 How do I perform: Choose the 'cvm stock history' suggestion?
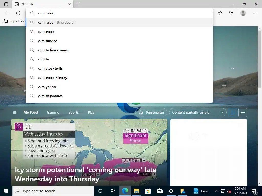pyautogui.click(x=119, y=78)
